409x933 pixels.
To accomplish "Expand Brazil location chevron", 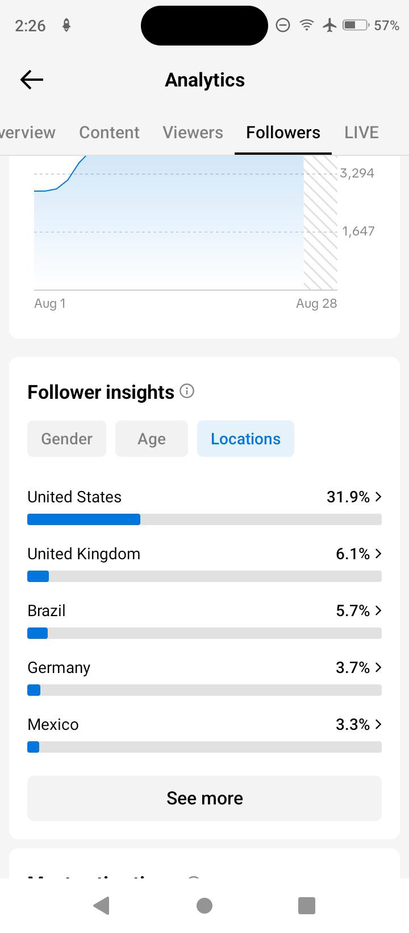I will click(379, 610).
